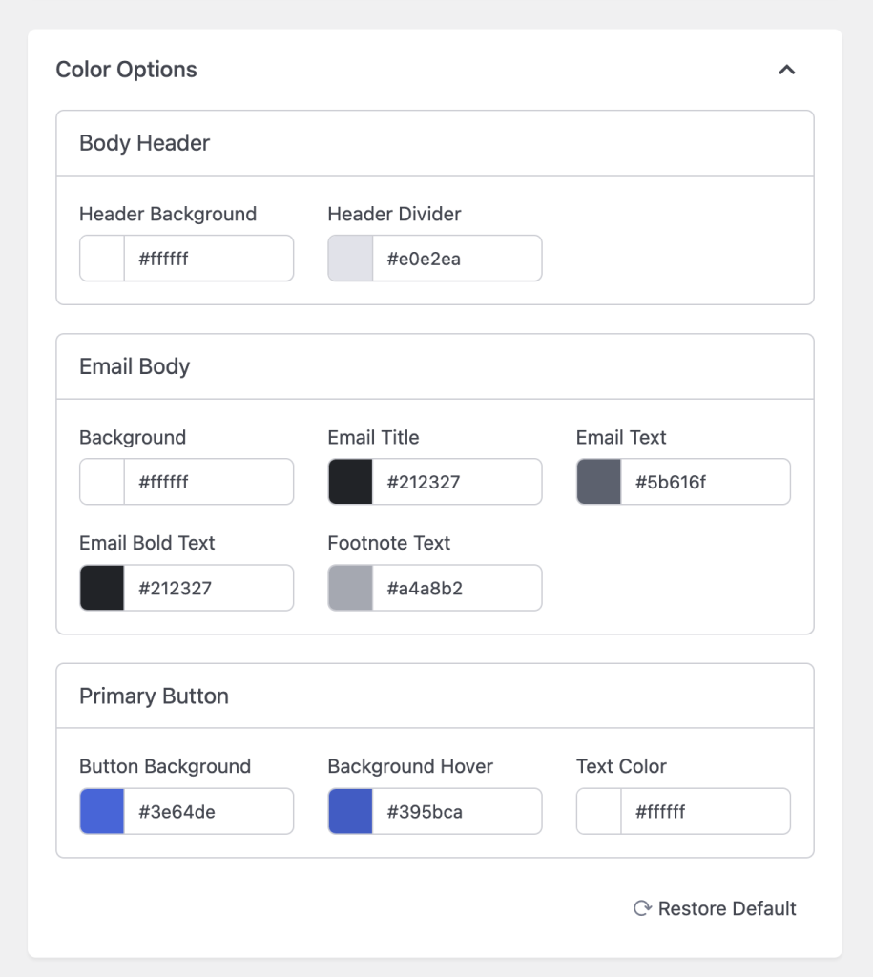The image size is (873, 977).
Task: Click the Restore Default button
Action: 726,908
